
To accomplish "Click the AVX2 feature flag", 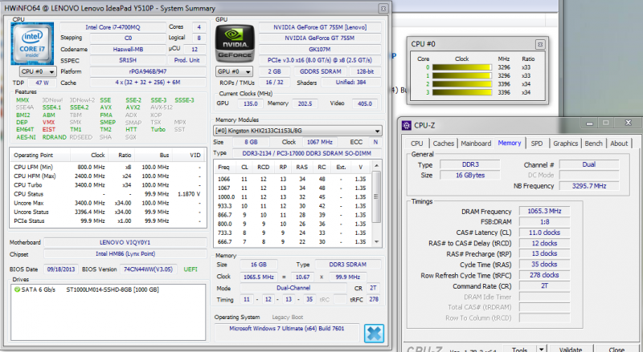I will [133, 107].
